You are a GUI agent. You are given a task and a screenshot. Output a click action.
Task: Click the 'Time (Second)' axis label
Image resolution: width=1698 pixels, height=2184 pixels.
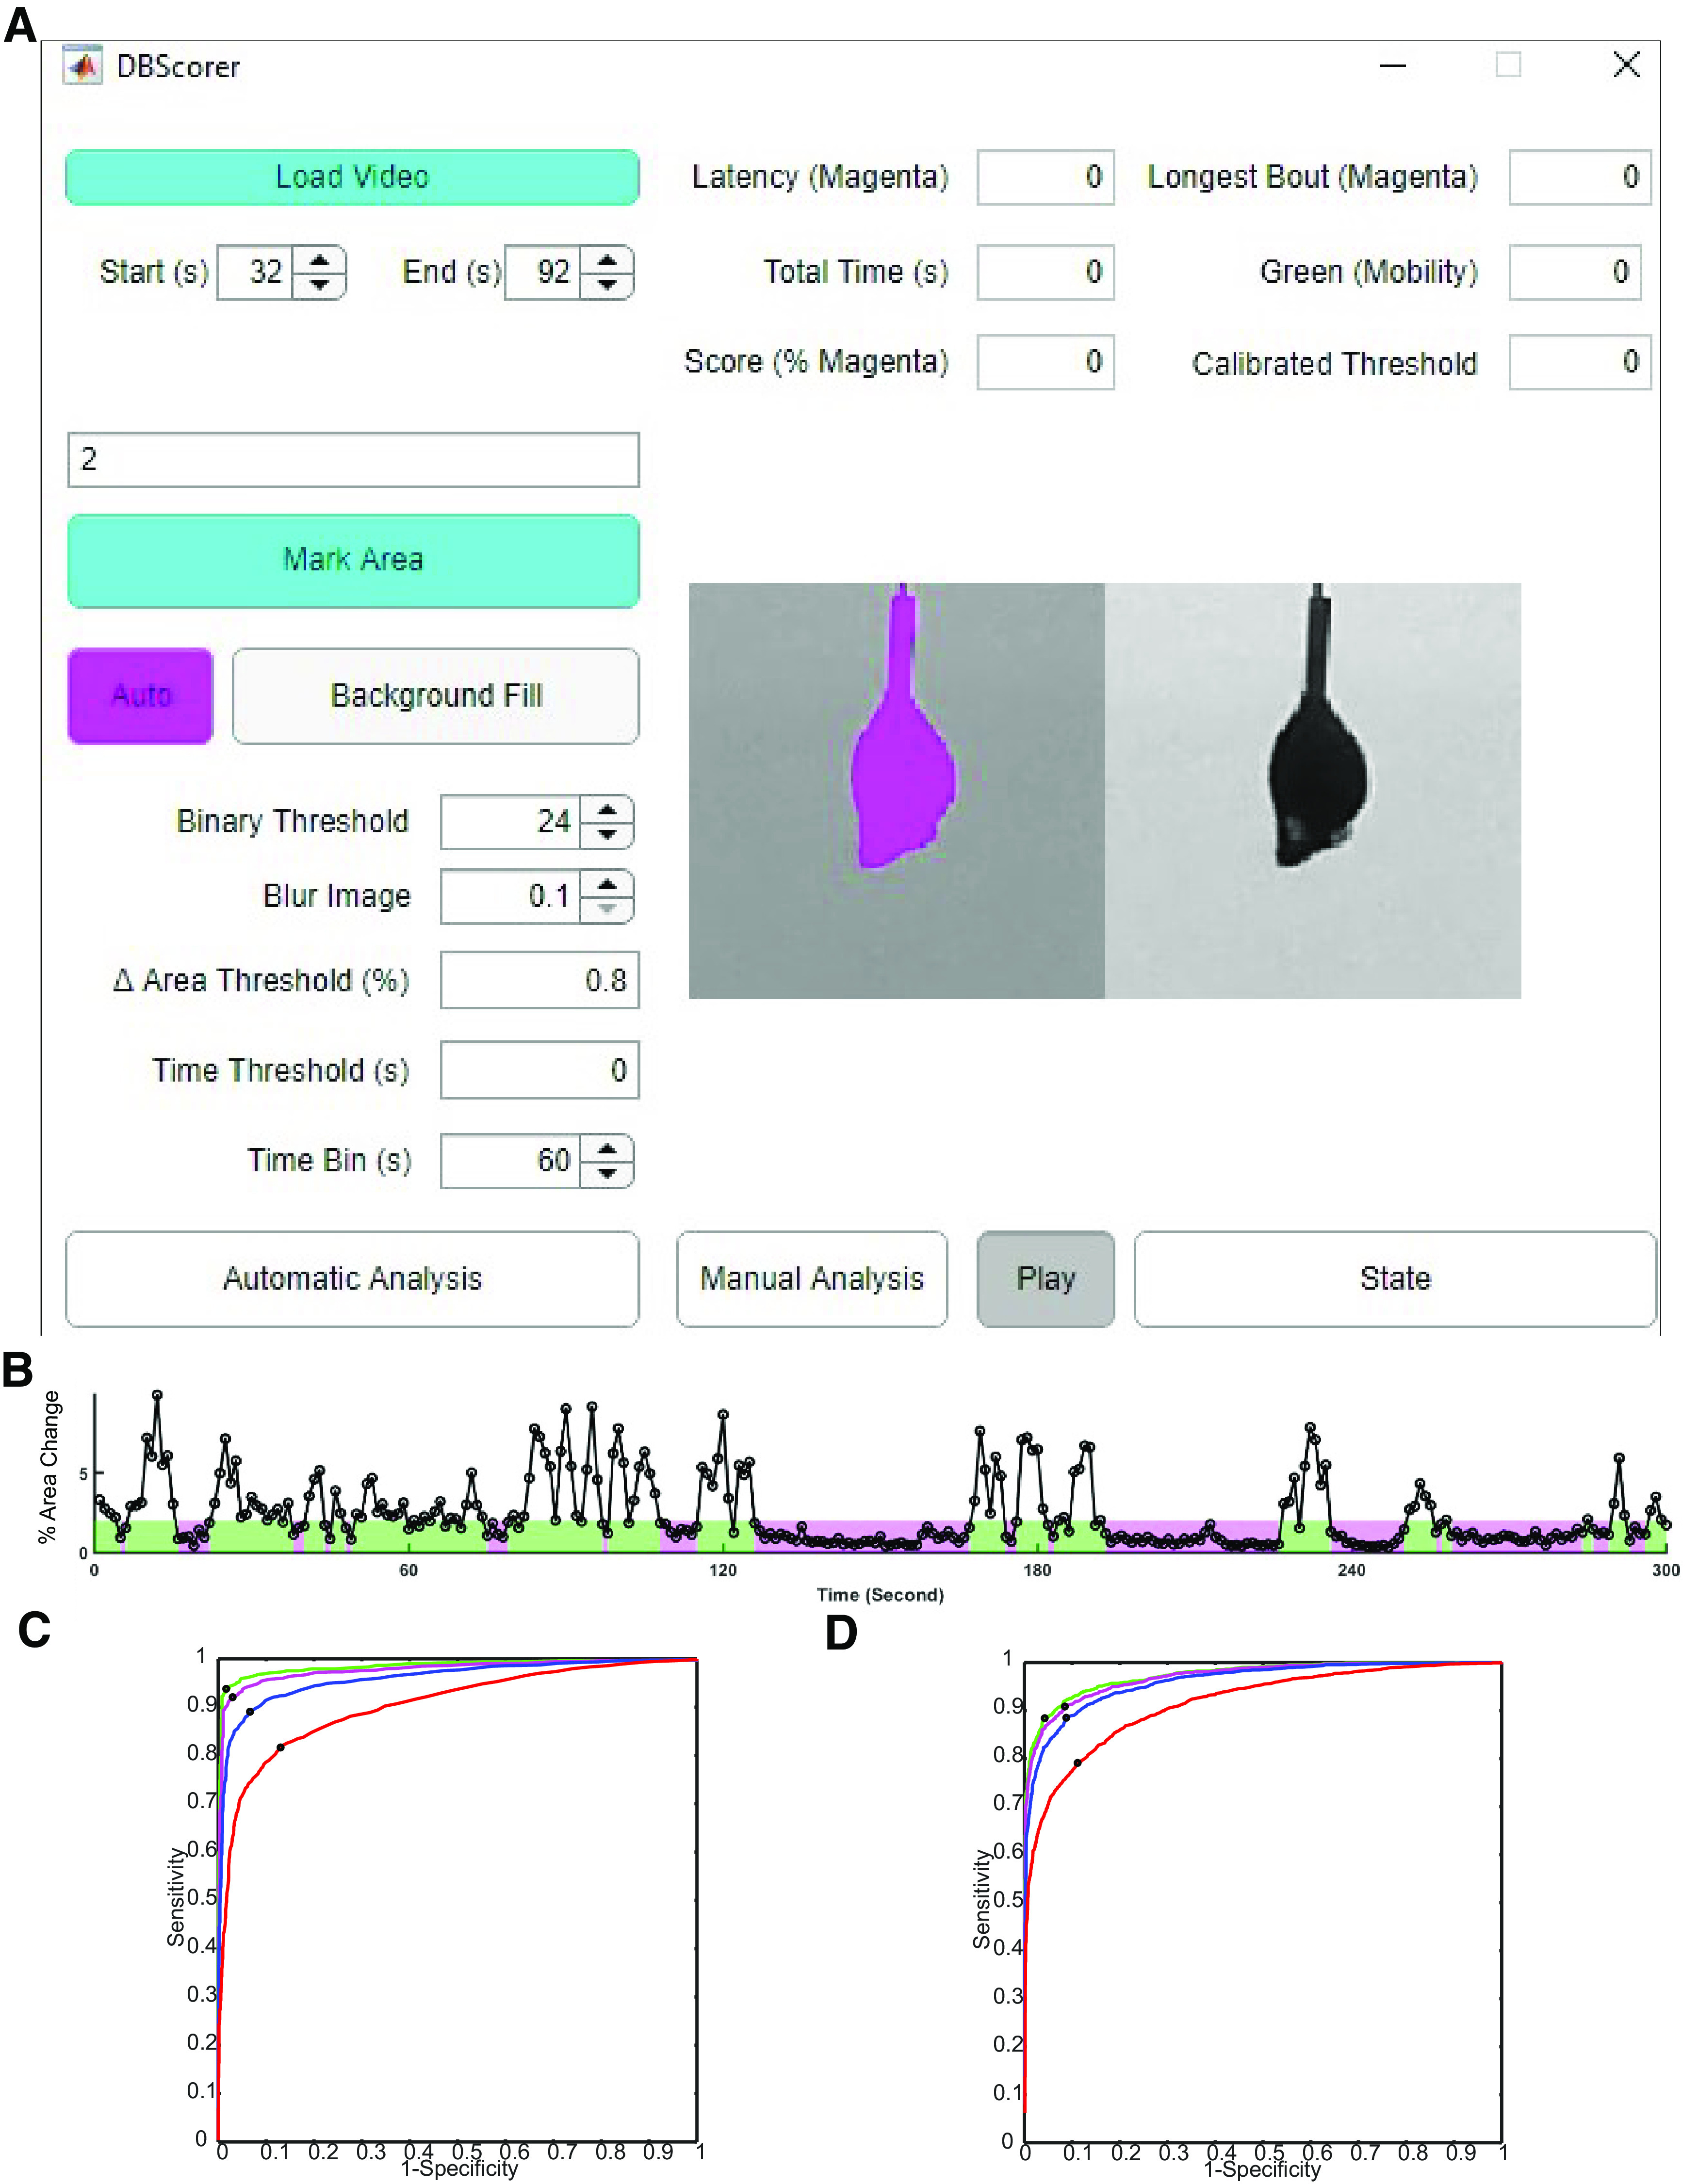[880, 1595]
